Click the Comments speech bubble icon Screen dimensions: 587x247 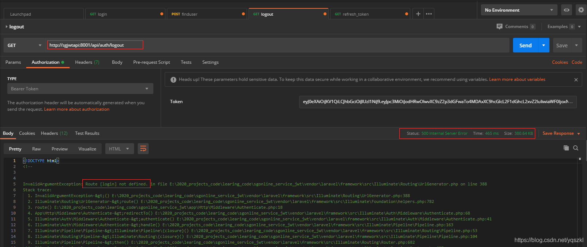pos(500,27)
